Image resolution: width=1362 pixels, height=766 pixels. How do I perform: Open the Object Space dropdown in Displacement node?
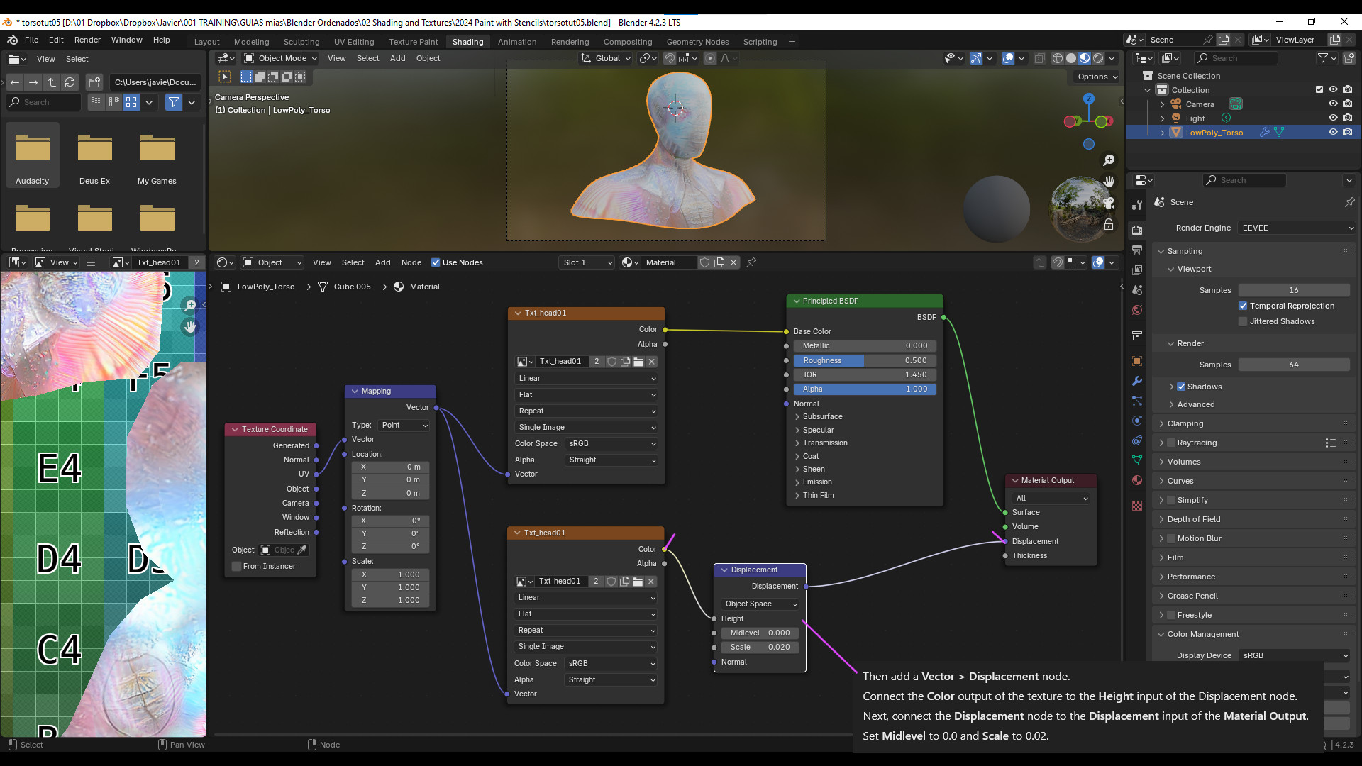(x=760, y=604)
